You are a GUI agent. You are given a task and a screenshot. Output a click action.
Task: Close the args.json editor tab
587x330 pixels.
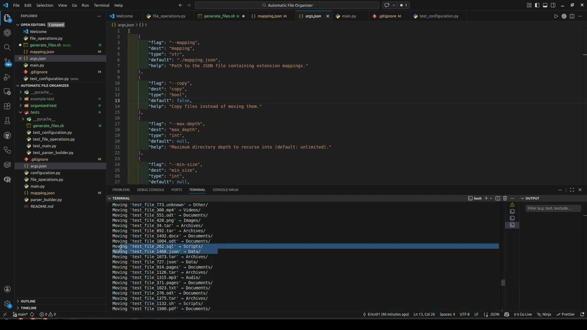(327, 16)
